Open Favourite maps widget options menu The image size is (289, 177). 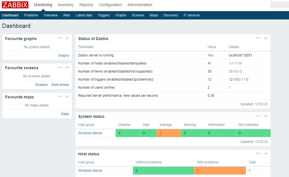(x=60, y=96)
